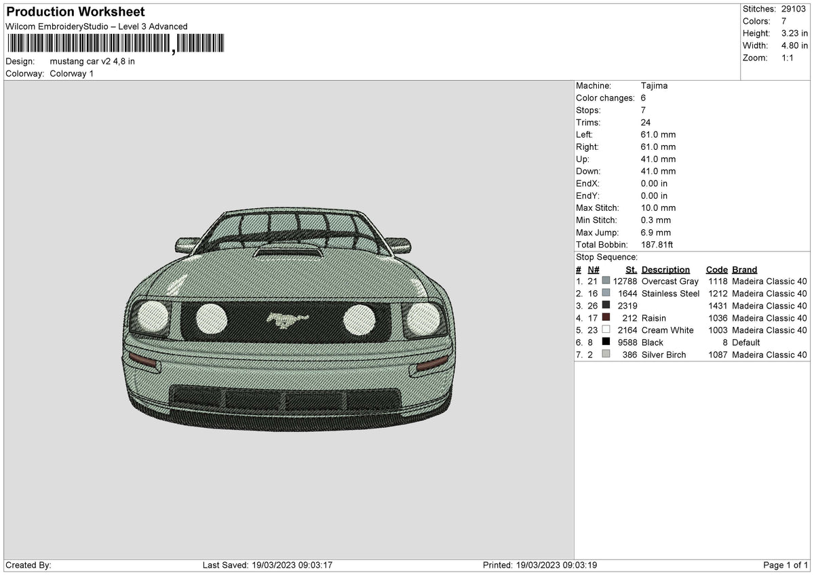Click the Description column header
The image size is (814, 575).
tap(665, 269)
